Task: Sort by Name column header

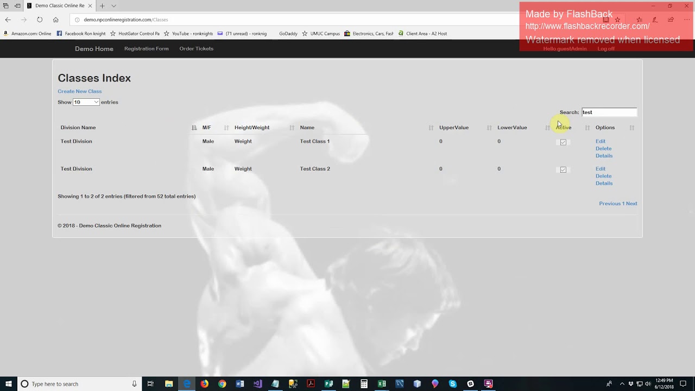Action: click(x=367, y=128)
